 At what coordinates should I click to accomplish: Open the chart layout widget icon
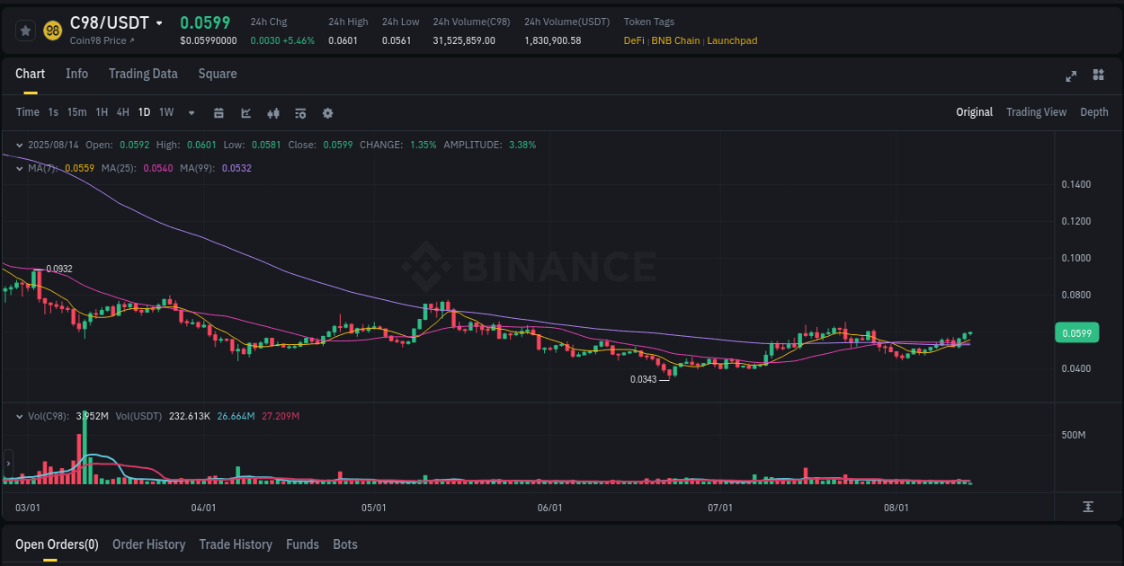coord(1099,76)
